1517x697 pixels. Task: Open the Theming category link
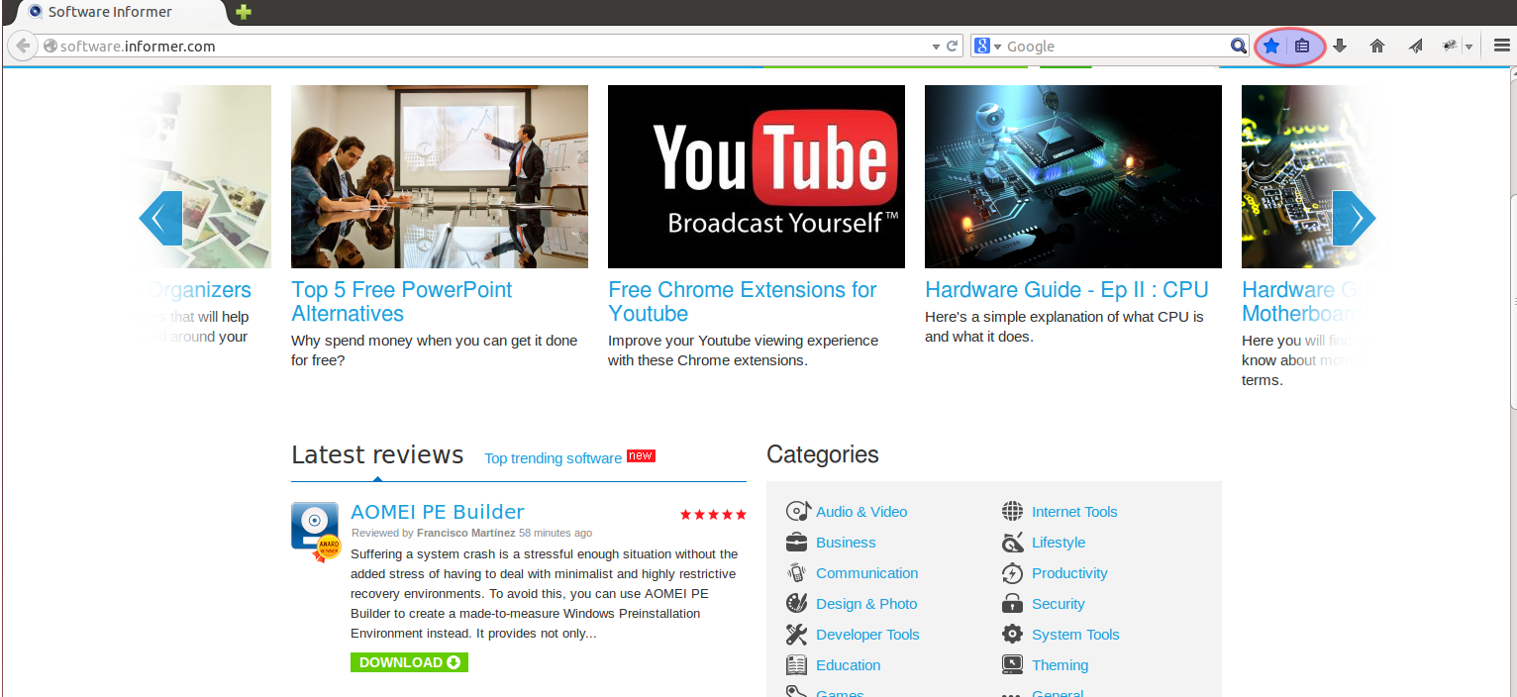1060,665
